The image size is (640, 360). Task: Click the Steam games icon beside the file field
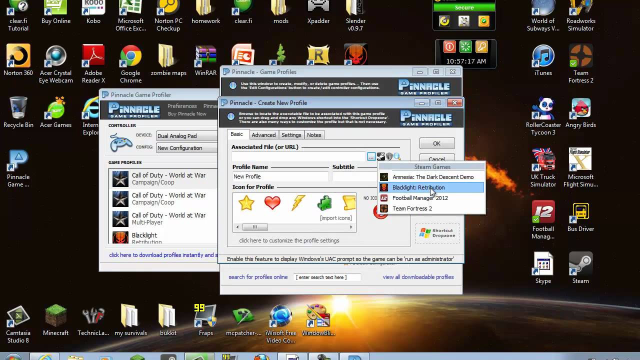tap(380, 157)
